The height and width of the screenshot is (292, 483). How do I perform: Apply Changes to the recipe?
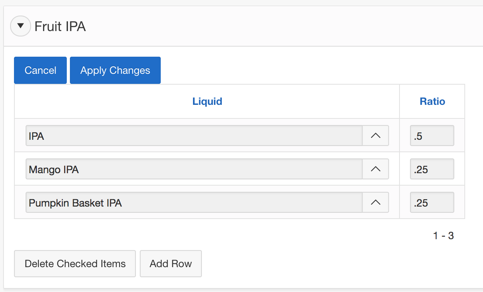pos(115,70)
